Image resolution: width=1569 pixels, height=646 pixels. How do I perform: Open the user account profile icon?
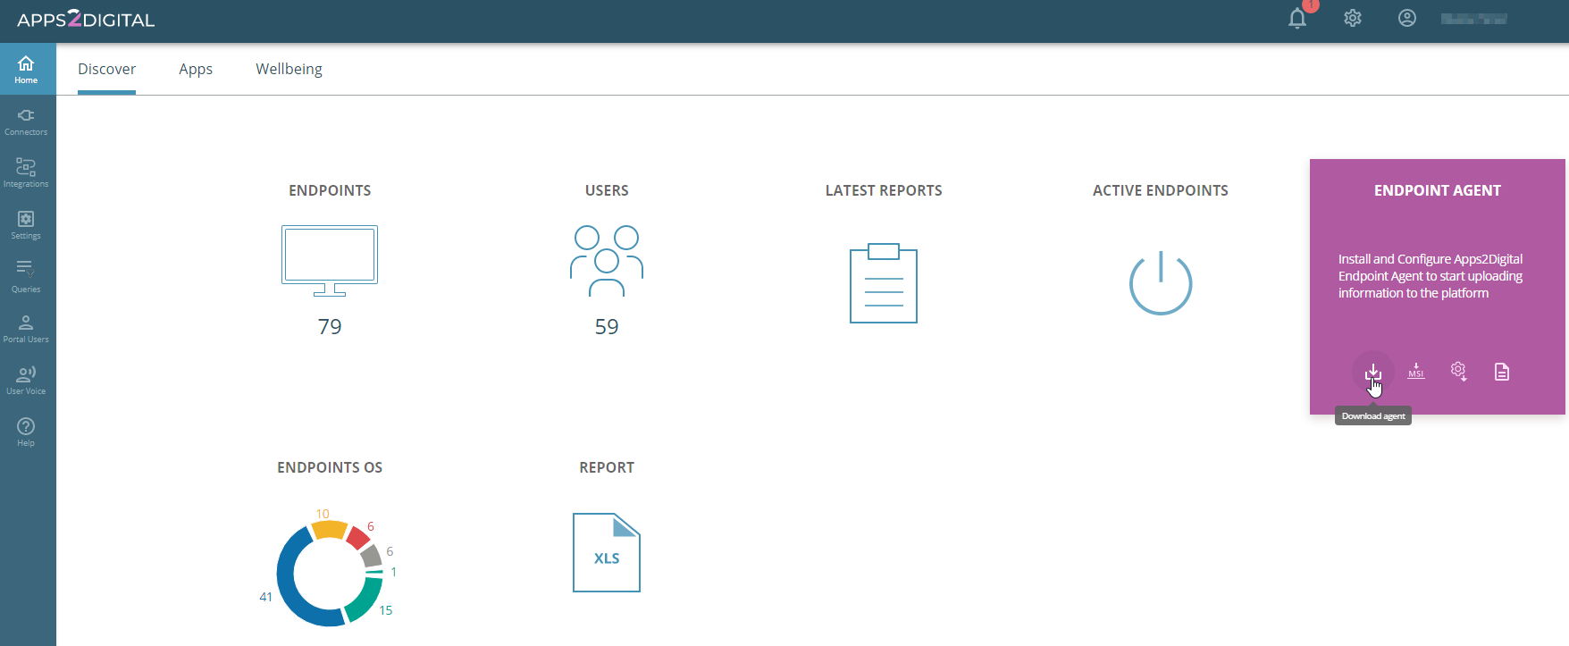[x=1407, y=18]
